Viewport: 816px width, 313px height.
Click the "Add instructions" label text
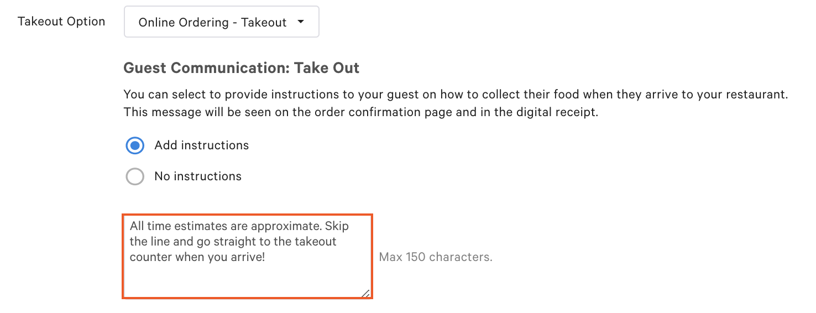202,145
